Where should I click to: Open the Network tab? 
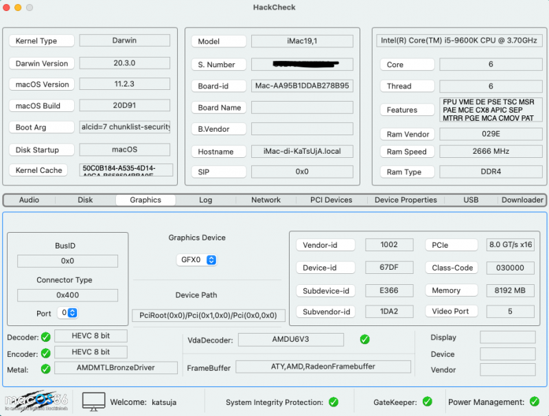tap(266, 200)
